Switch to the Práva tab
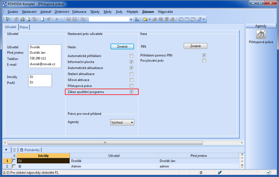The image size is (279, 177). [24, 27]
